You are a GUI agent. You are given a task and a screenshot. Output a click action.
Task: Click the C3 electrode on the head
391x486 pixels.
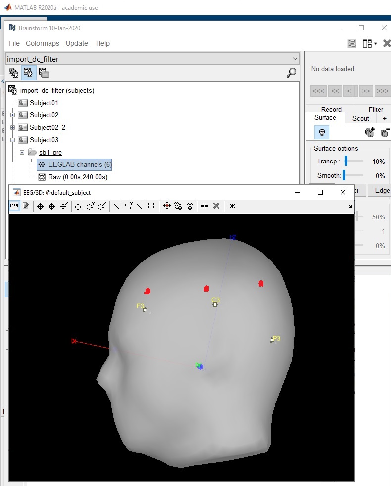[x=215, y=305]
